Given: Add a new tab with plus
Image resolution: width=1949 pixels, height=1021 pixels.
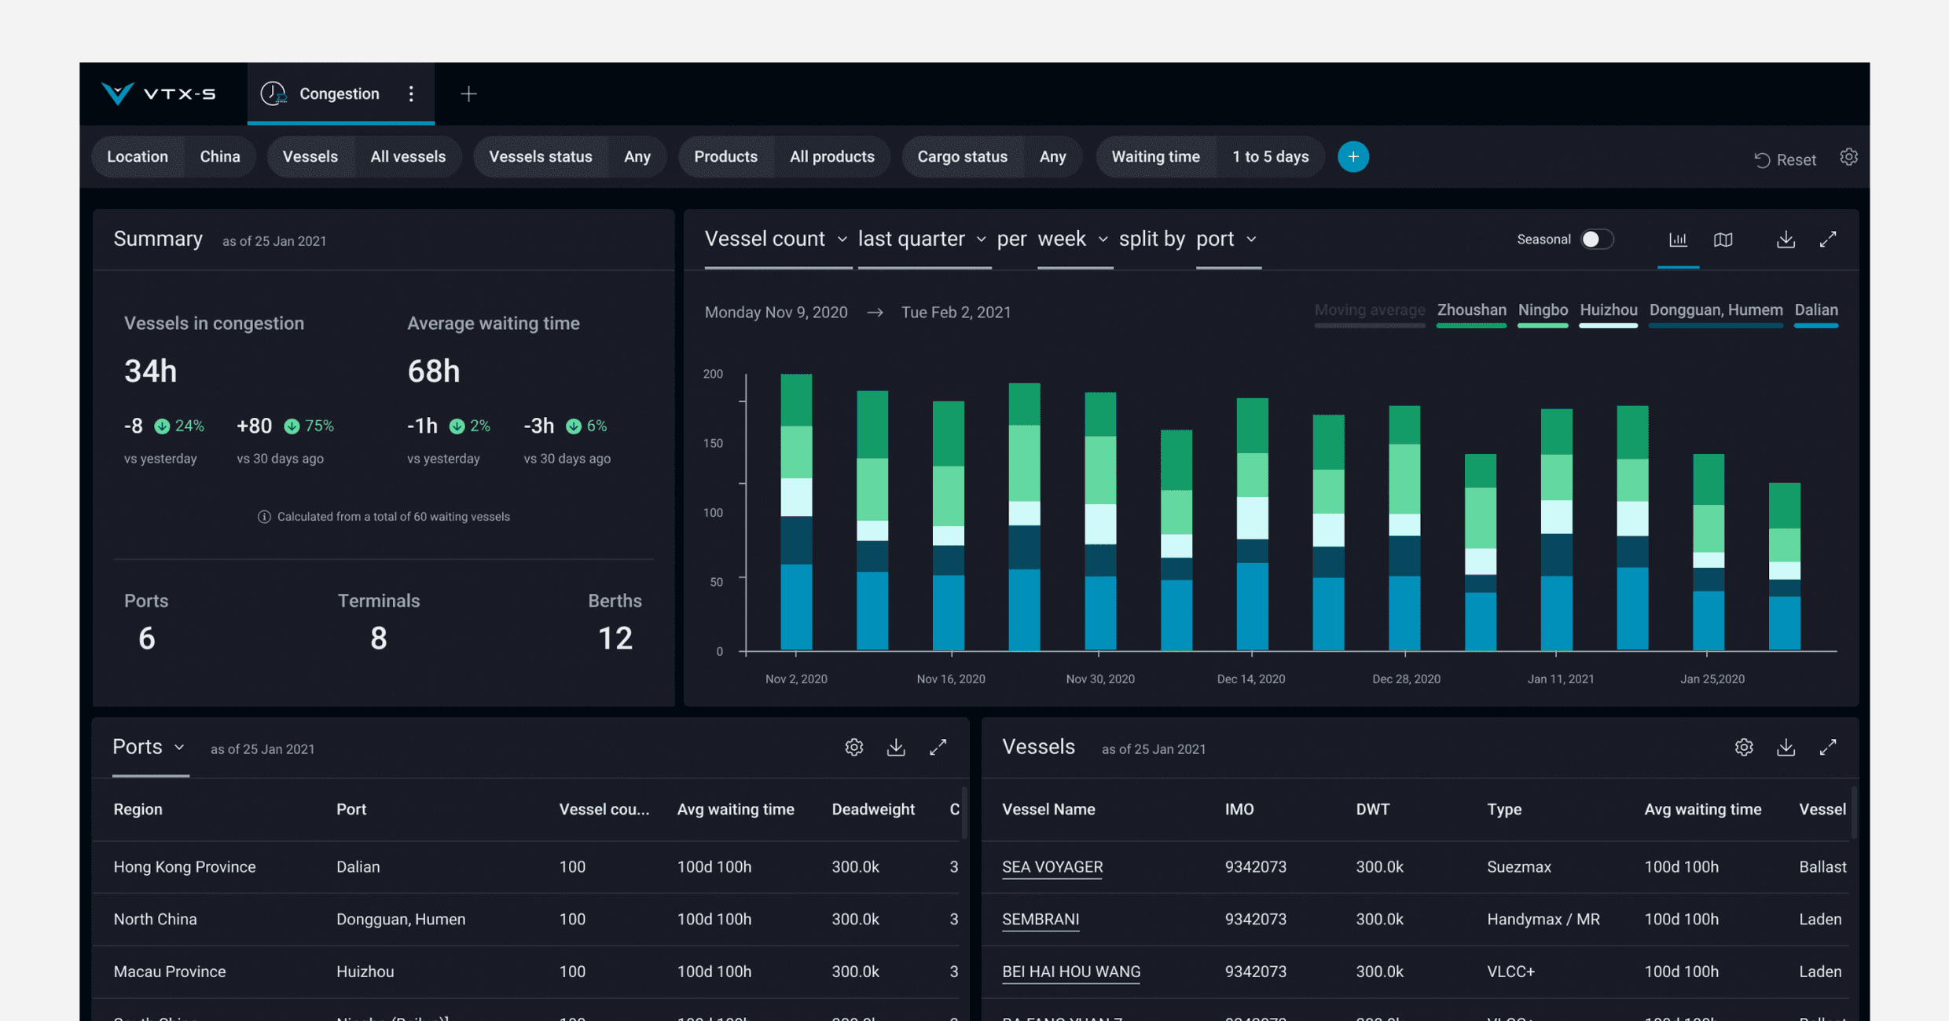Looking at the screenshot, I should tap(468, 94).
